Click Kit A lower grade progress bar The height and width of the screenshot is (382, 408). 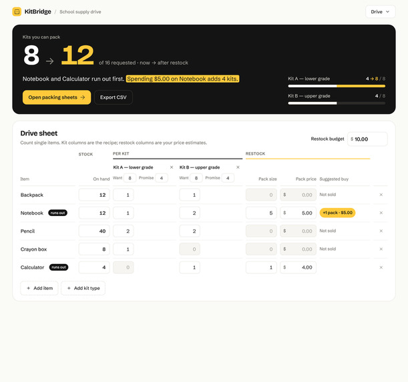(337, 86)
